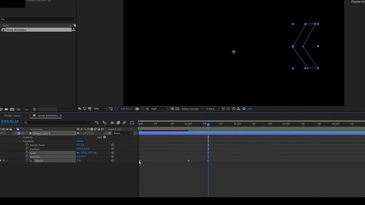Screen dimensions: 365x205
Task: Toggle stopwatch for Rotation property
Action: [27, 157]
